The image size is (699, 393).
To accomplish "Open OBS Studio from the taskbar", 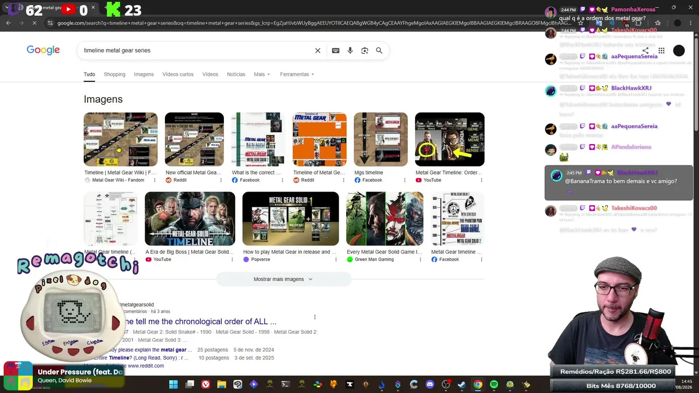I will pos(446,384).
